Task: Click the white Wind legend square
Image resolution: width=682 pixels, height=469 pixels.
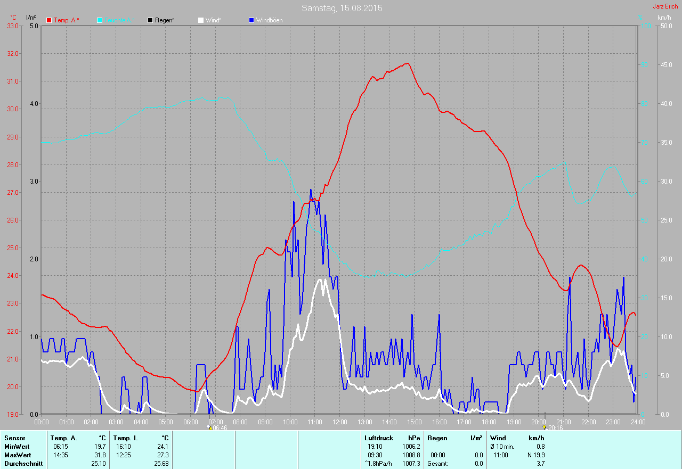Action: click(x=201, y=20)
